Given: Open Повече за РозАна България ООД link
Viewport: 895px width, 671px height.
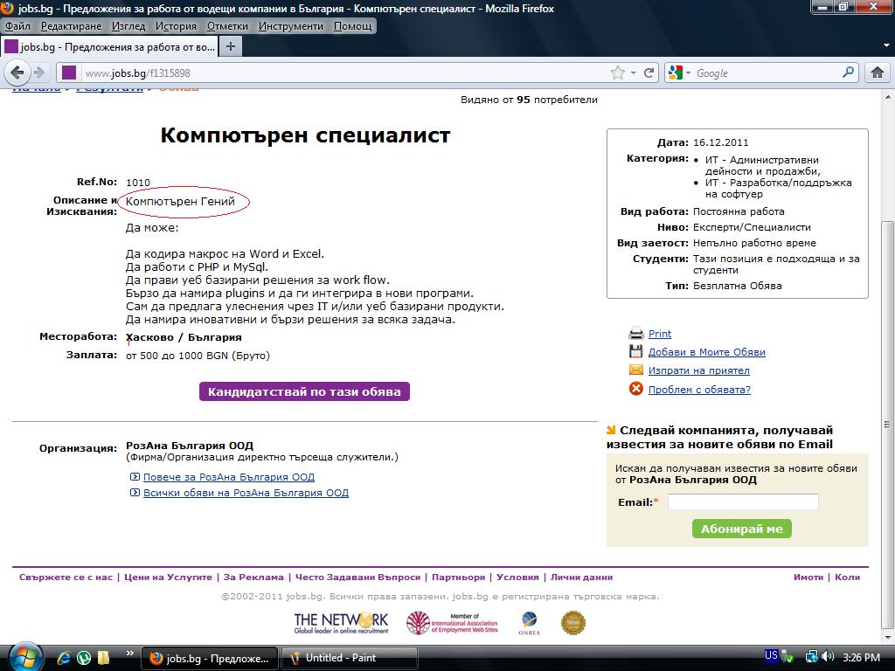Looking at the screenshot, I should [x=228, y=477].
